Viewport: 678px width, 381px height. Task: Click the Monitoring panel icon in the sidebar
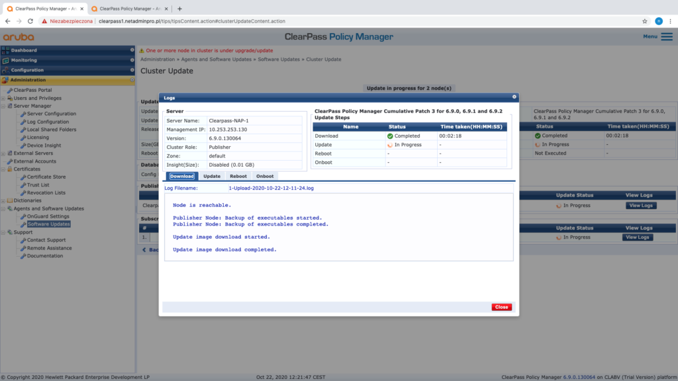6,60
